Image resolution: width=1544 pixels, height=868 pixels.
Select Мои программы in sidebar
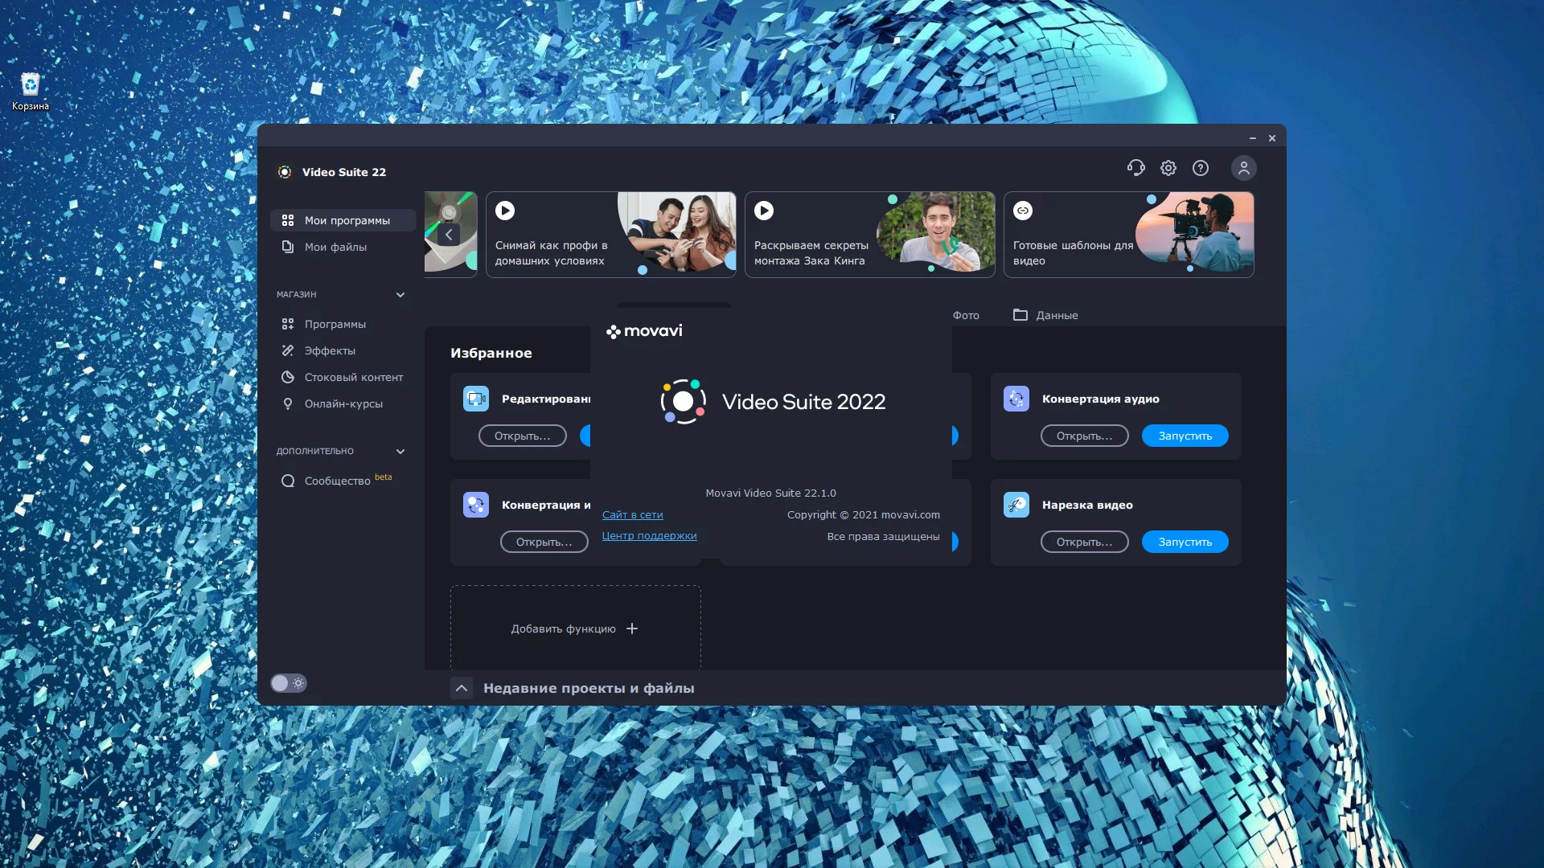343,220
